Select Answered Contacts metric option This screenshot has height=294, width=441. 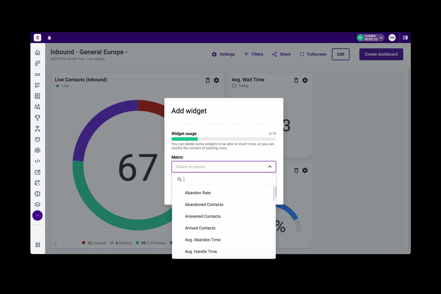[x=203, y=216]
